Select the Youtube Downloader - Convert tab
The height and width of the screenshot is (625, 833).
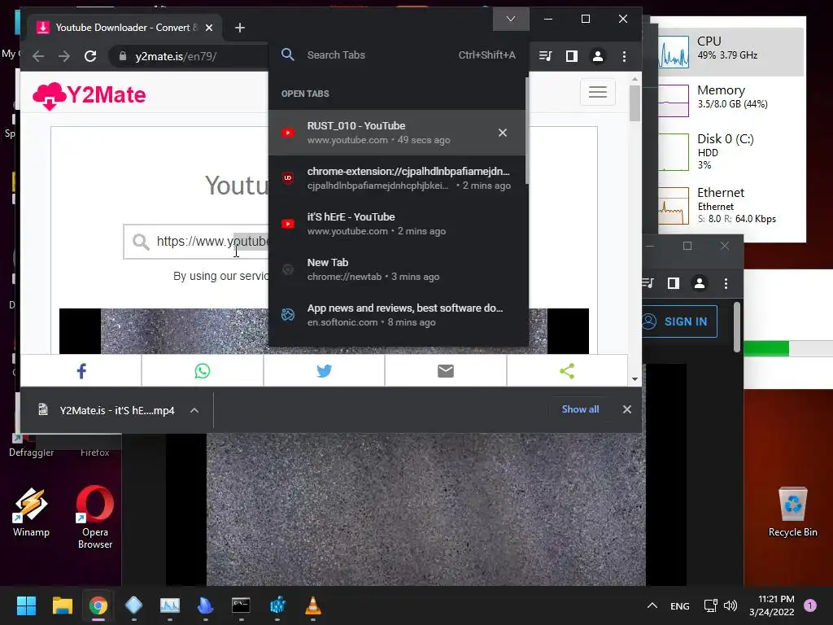(x=125, y=28)
